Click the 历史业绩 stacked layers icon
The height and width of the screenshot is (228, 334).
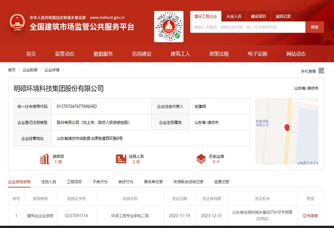click(x=201, y=159)
